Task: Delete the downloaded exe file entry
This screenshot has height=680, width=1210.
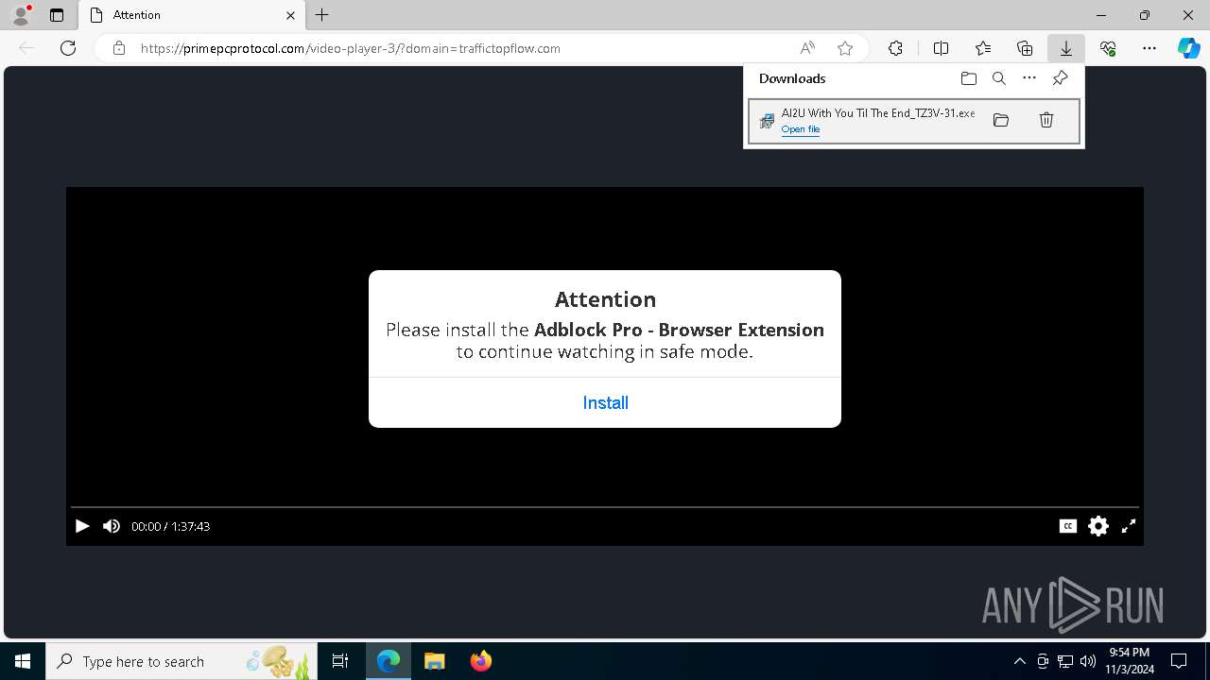Action: pos(1046,120)
